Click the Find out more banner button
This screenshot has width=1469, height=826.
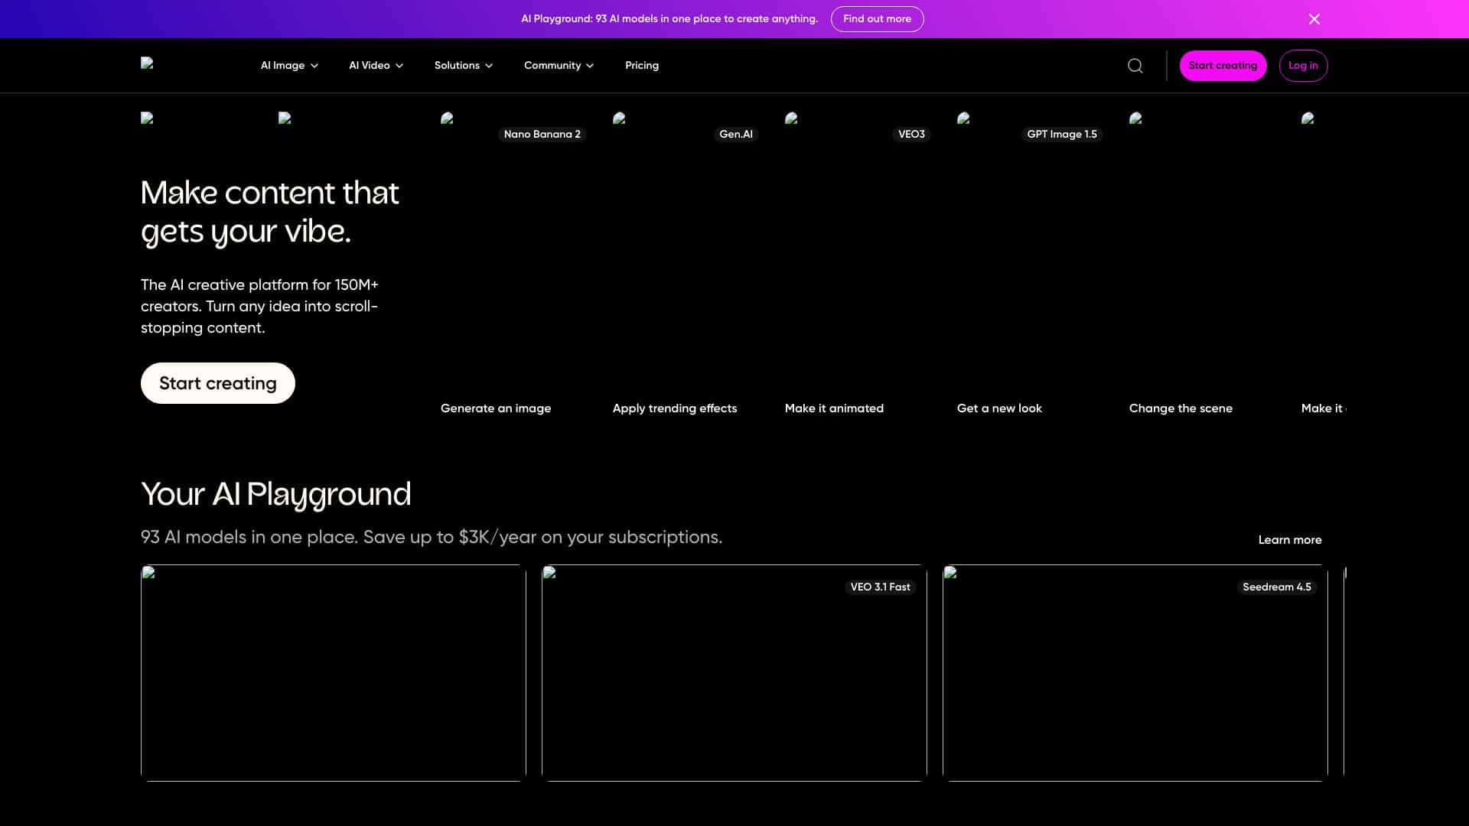pos(877,19)
